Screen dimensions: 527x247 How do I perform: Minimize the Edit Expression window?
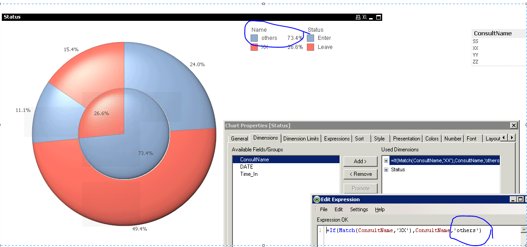pyautogui.click(x=513, y=199)
